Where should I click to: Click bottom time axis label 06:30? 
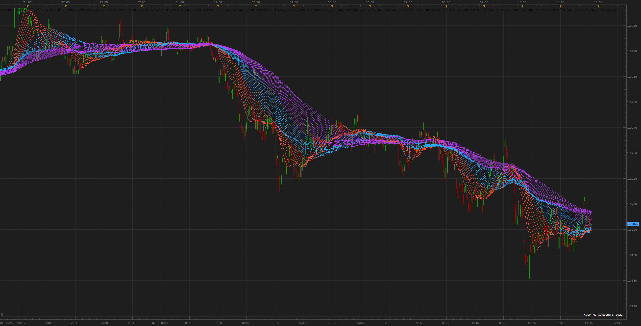[389, 323]
